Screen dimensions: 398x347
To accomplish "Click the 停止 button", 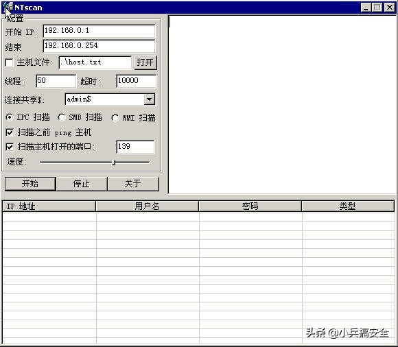I will [82, 184].
